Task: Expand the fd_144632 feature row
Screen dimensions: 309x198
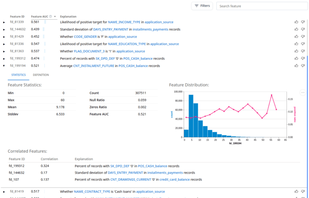Action: tap(3, 29)
